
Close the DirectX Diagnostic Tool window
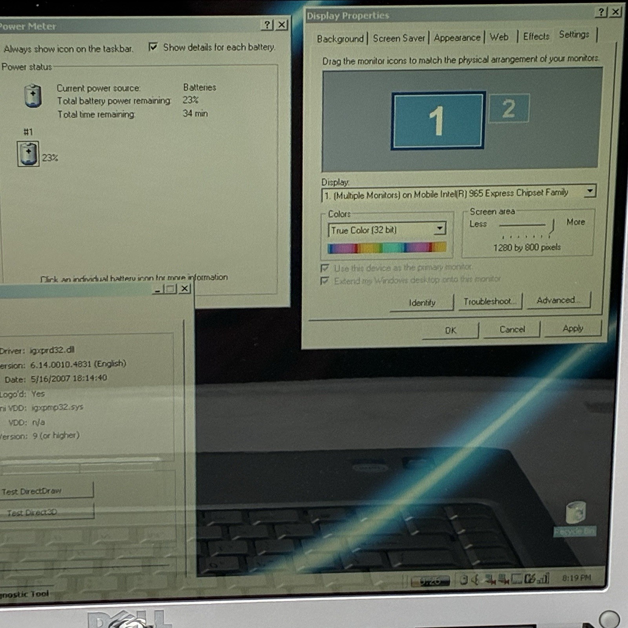click(184, 289)
